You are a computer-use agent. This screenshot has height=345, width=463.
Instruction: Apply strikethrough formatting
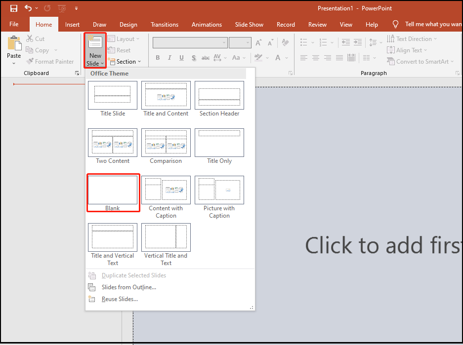pos(205,58)
